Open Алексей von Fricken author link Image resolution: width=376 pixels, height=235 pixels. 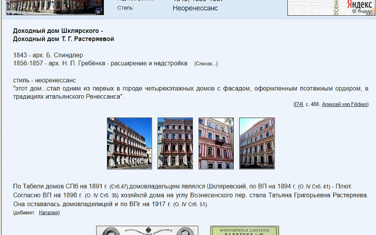click(345, 105)
